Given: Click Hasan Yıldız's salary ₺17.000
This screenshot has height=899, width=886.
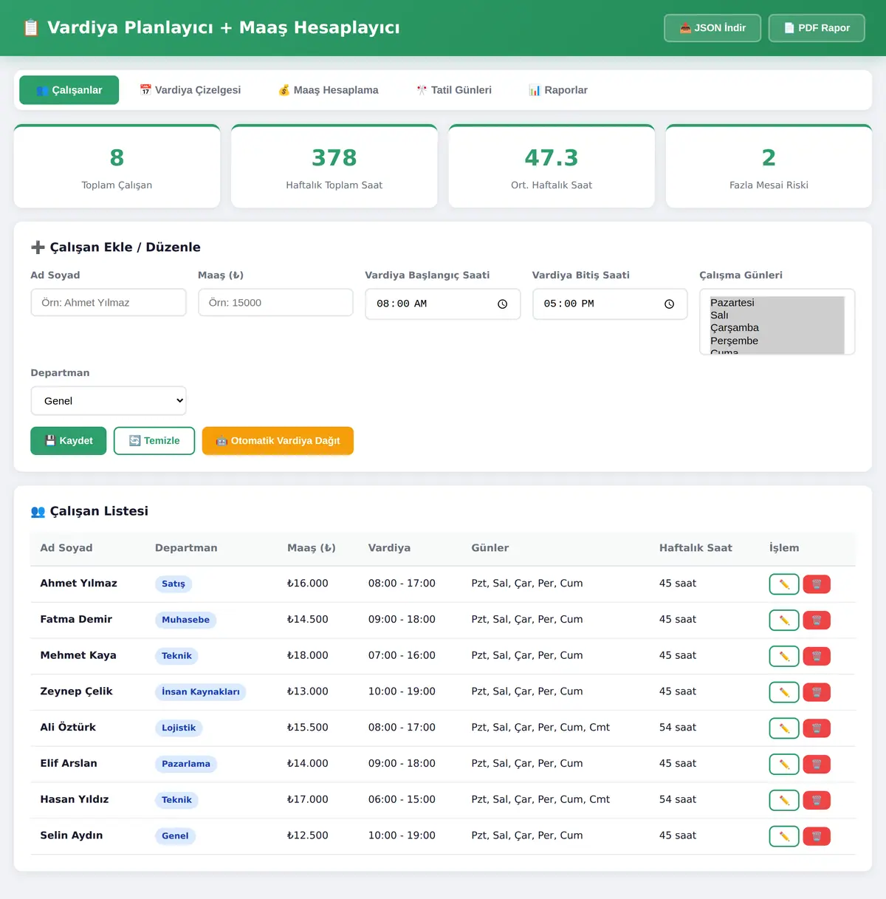Looking at the screenshot, I should 308,799.
